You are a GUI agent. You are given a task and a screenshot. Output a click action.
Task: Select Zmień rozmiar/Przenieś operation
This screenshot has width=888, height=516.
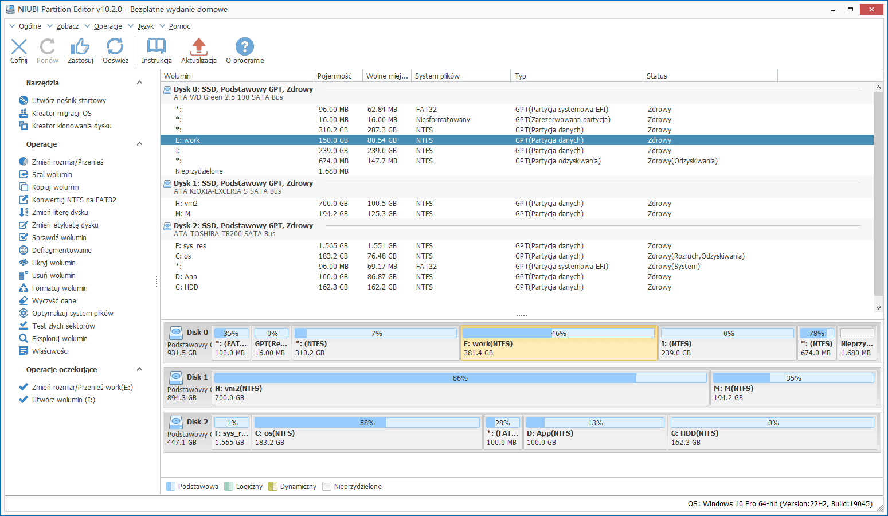tap(67, 162)
